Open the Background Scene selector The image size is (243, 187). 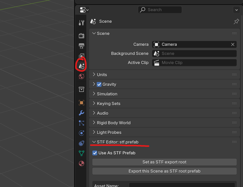[194, 54]
